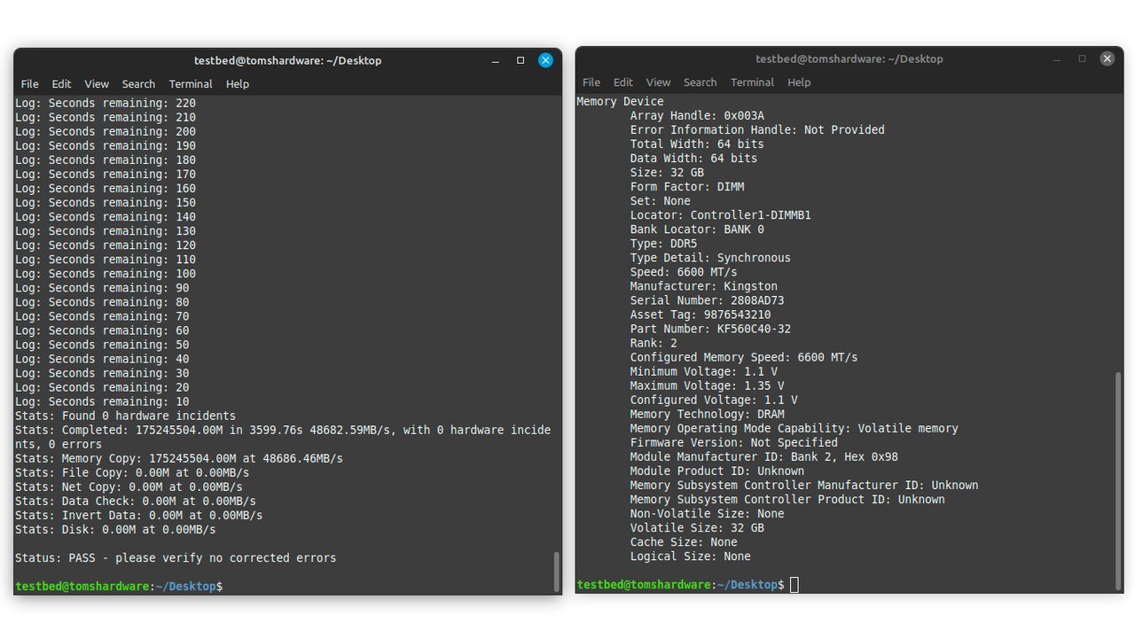Close the left terminal with blue X
Viewport: 1135px width, 638px height.
(545, 60)
